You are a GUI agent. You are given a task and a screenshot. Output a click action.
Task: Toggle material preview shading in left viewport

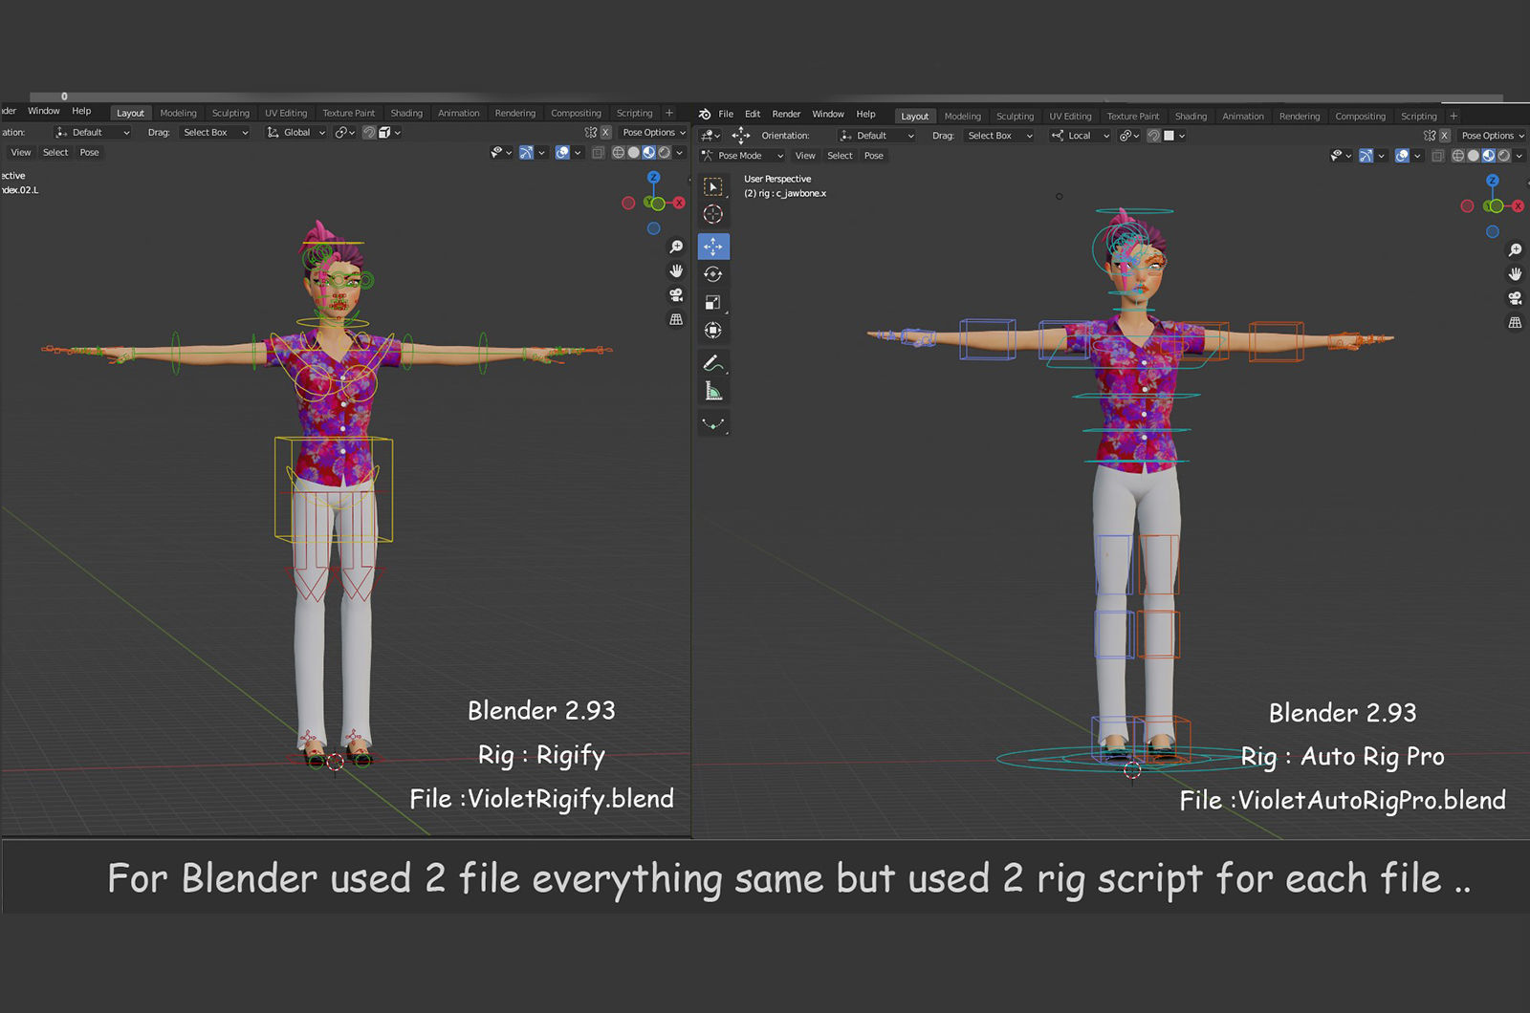coord(649,153)
